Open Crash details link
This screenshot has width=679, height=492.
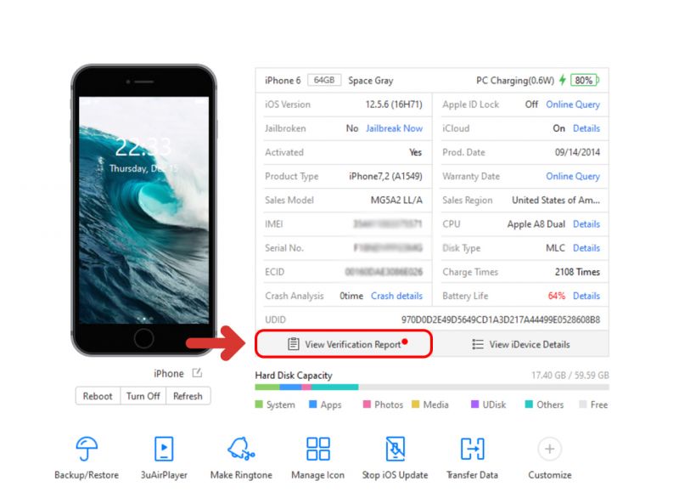pos(396,296)
